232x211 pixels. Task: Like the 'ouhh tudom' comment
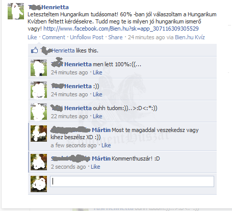point(97,116)
